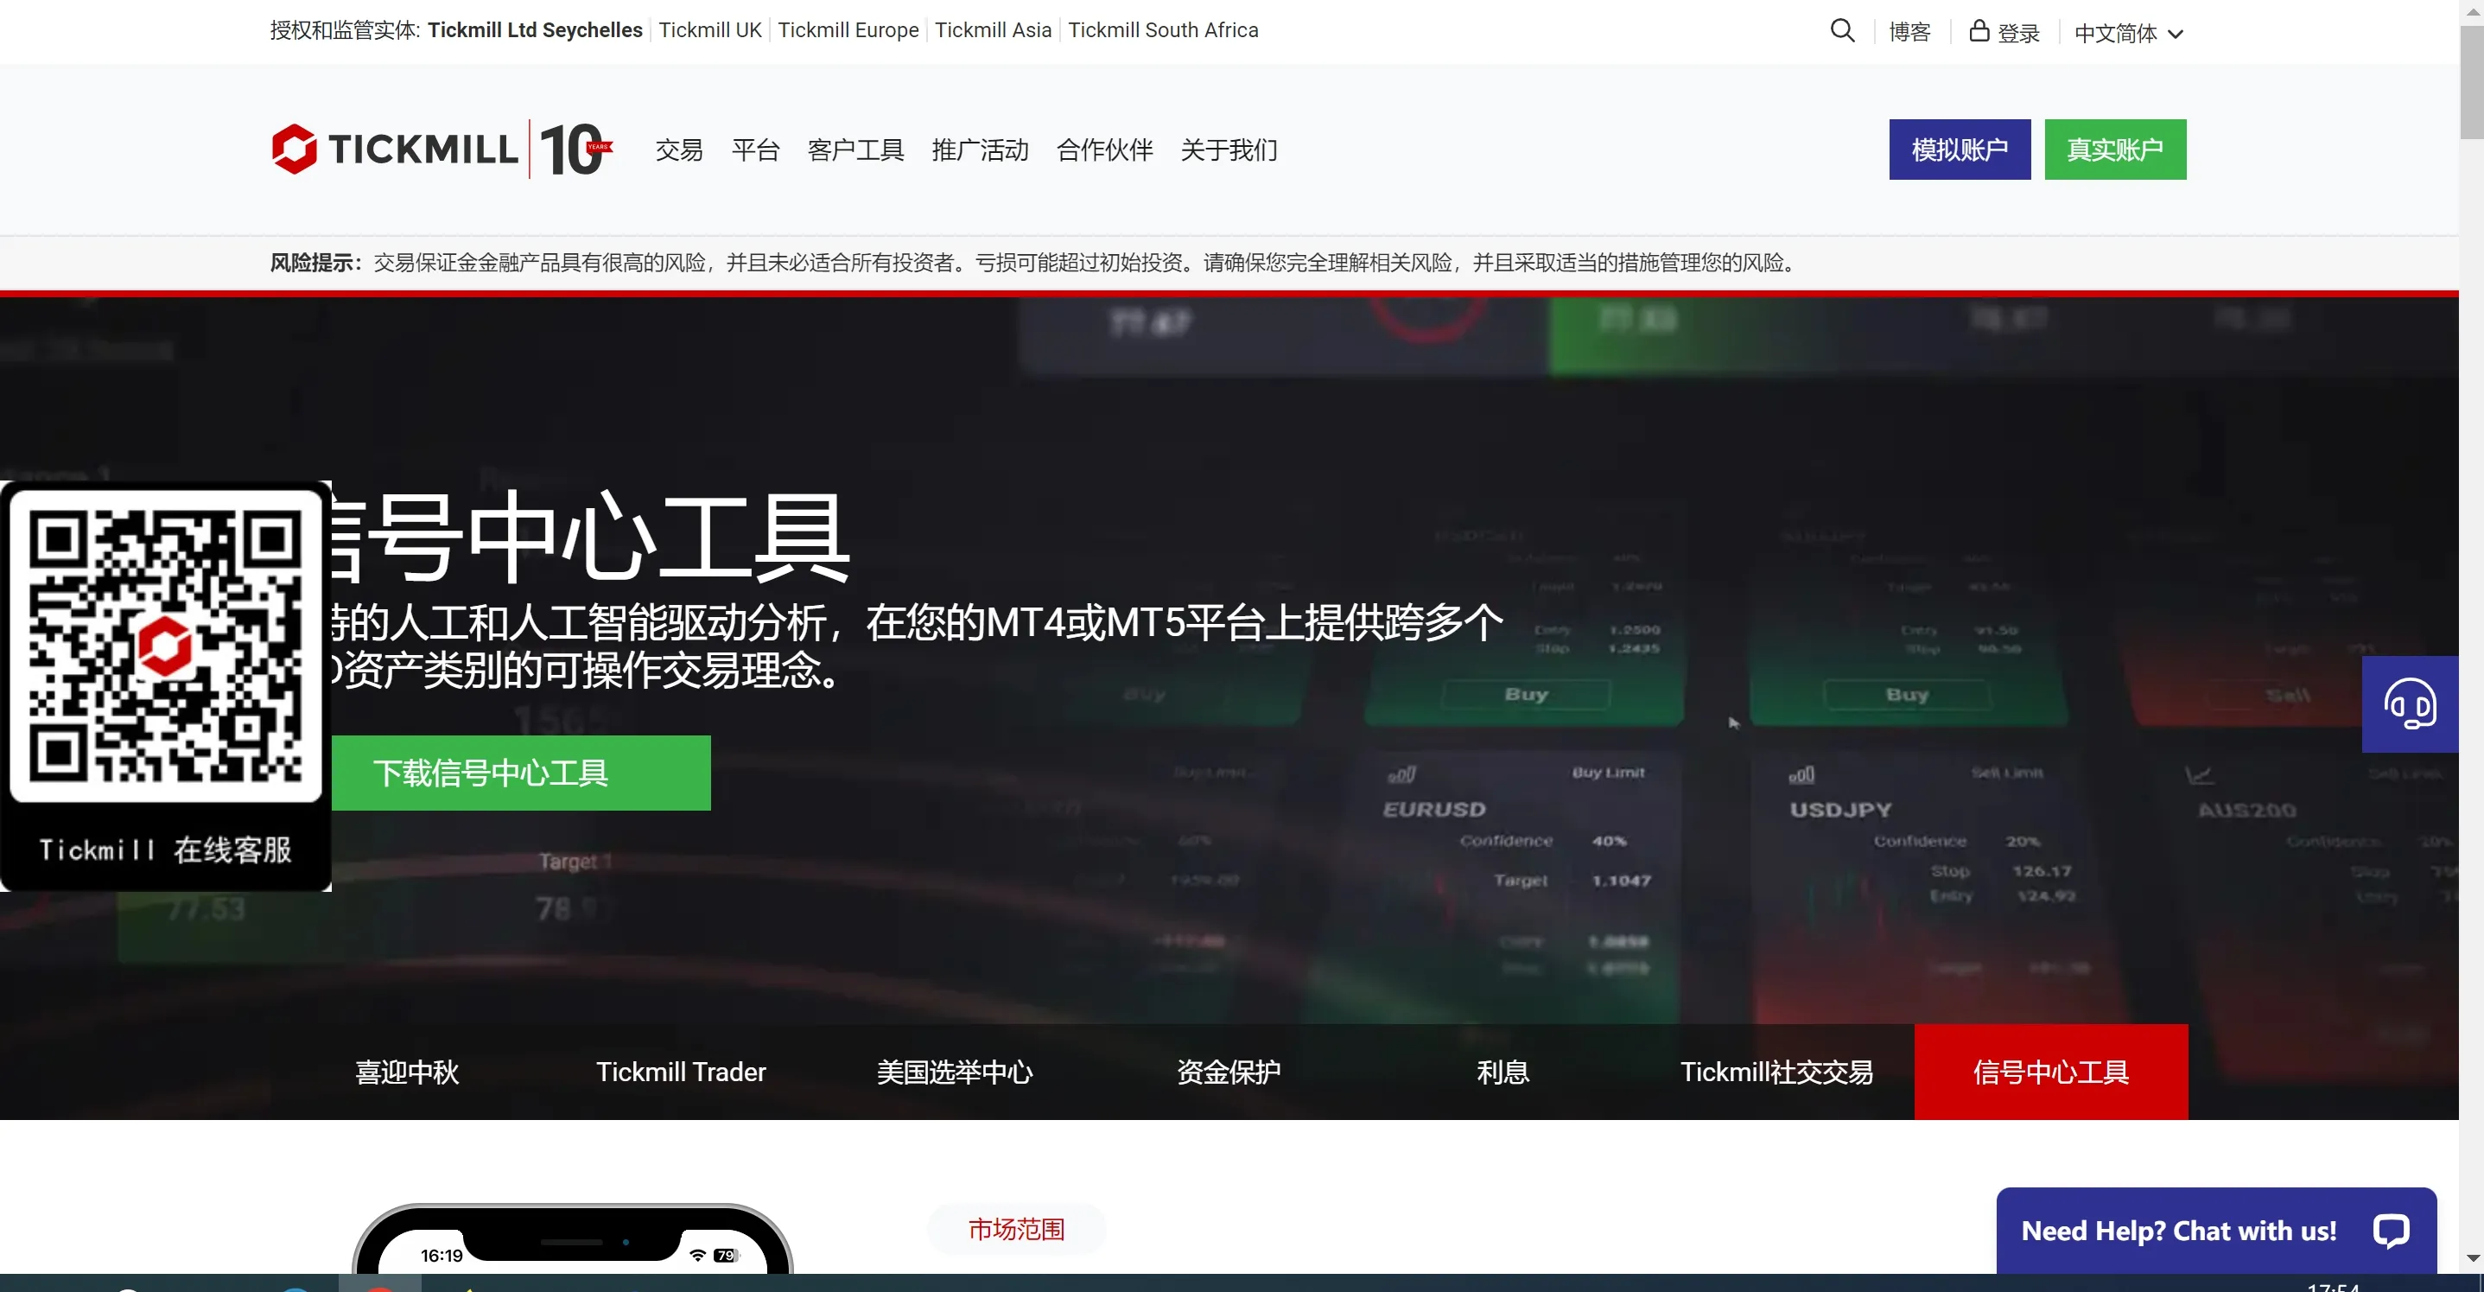
Task: Click the 模拟账户 button
Action: point(1960,150)
